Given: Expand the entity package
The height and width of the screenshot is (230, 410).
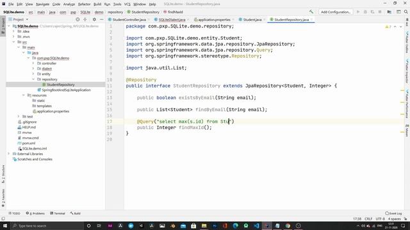Looking at the screenshot, I should [33, 74].
